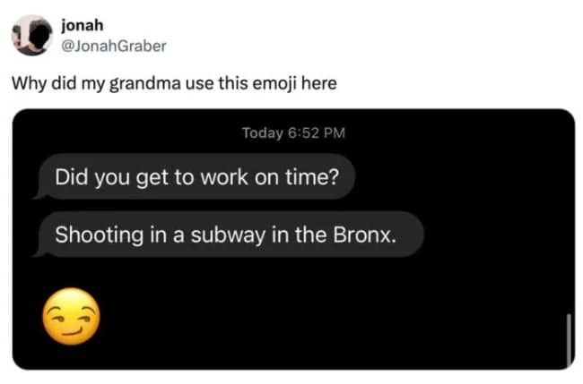583x384 pixels.
Task: Click the smirking face emoji
Action: pos(71,312)
